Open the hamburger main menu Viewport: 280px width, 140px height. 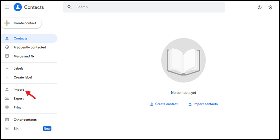pos(7,7)
